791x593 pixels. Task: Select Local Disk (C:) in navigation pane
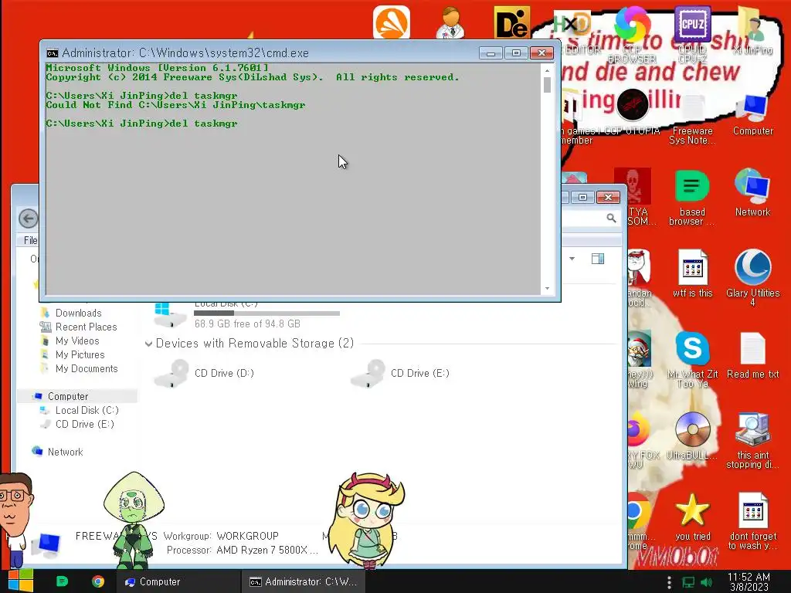[87, 411]
